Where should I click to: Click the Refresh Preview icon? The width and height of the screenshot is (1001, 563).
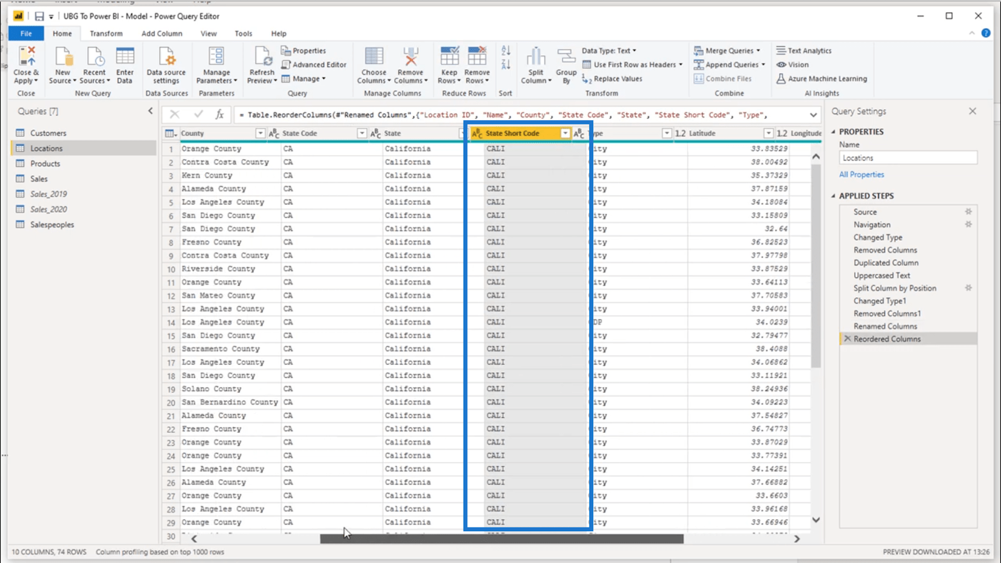click(262, 56)
